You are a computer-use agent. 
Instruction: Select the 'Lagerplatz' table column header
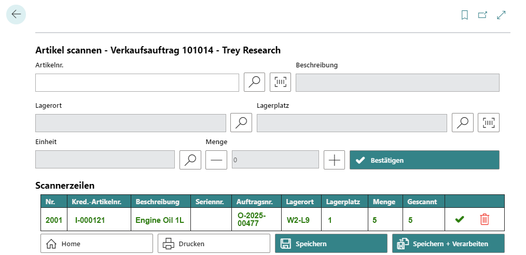click(x=344, y=201)
